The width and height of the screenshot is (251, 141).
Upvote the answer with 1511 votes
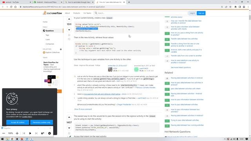pyautogui.click(x=69, y=19)
